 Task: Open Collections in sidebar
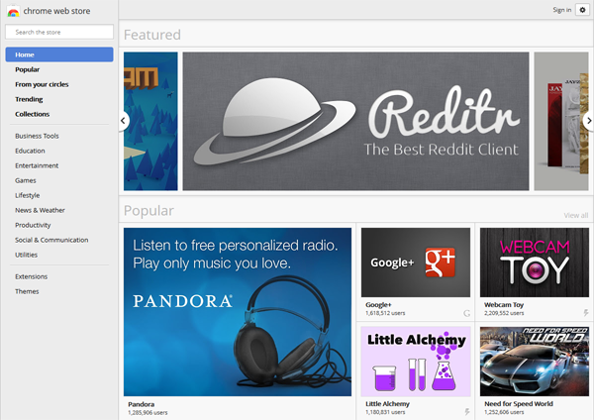(x=33, y=114)
